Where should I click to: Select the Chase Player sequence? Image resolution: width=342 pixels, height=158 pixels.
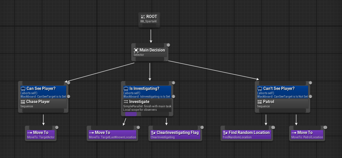pyautogui.click(x=43, y=104)
